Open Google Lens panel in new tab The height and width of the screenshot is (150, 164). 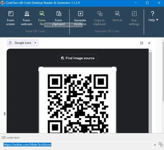point(142,43)
